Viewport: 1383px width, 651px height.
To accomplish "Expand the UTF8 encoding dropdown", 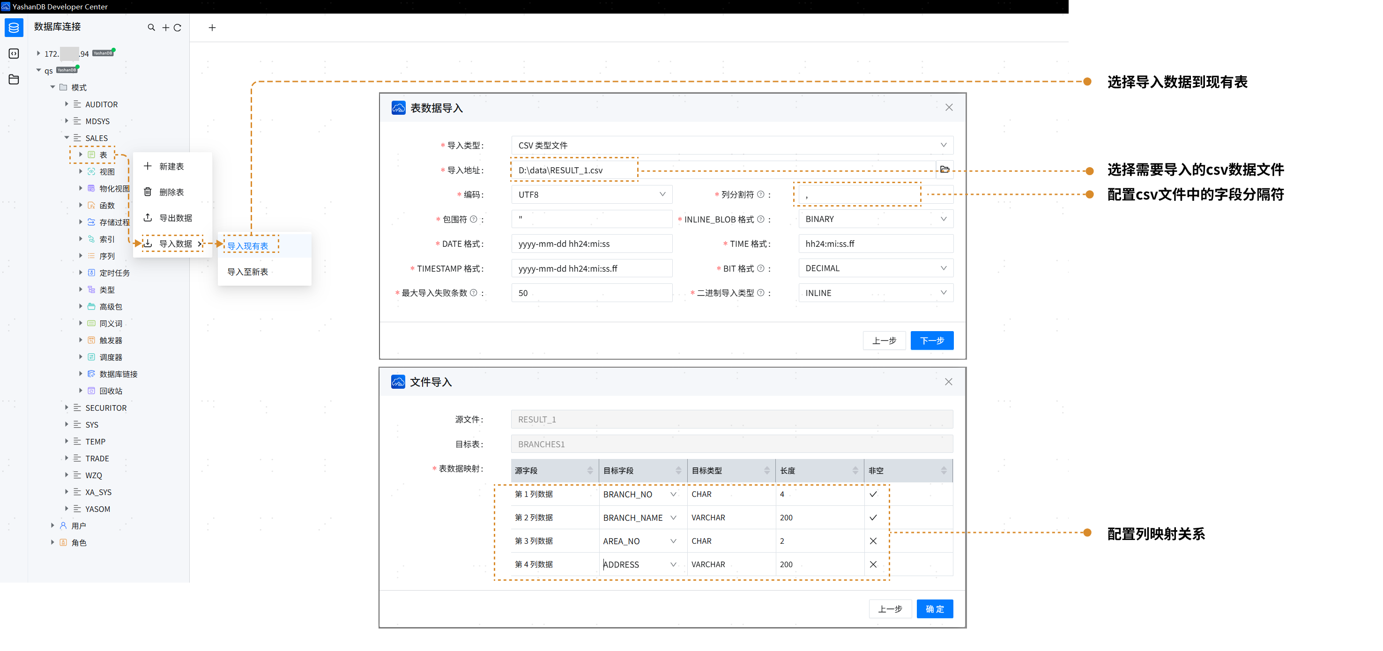I will click(x=591, y=194).
